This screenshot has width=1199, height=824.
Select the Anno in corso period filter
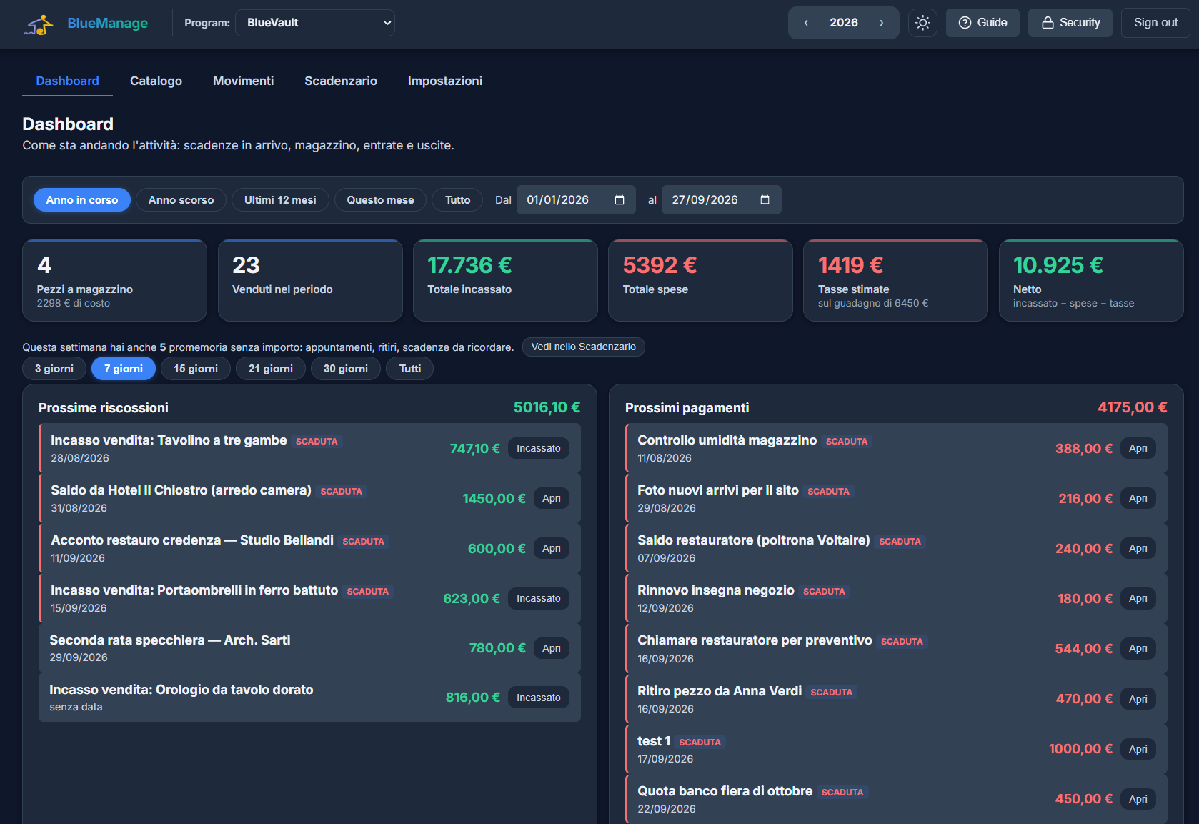(x=82, y=200)
